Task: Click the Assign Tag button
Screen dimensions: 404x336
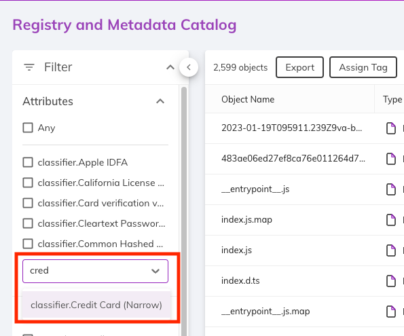Action: click(x=363, y=67)
